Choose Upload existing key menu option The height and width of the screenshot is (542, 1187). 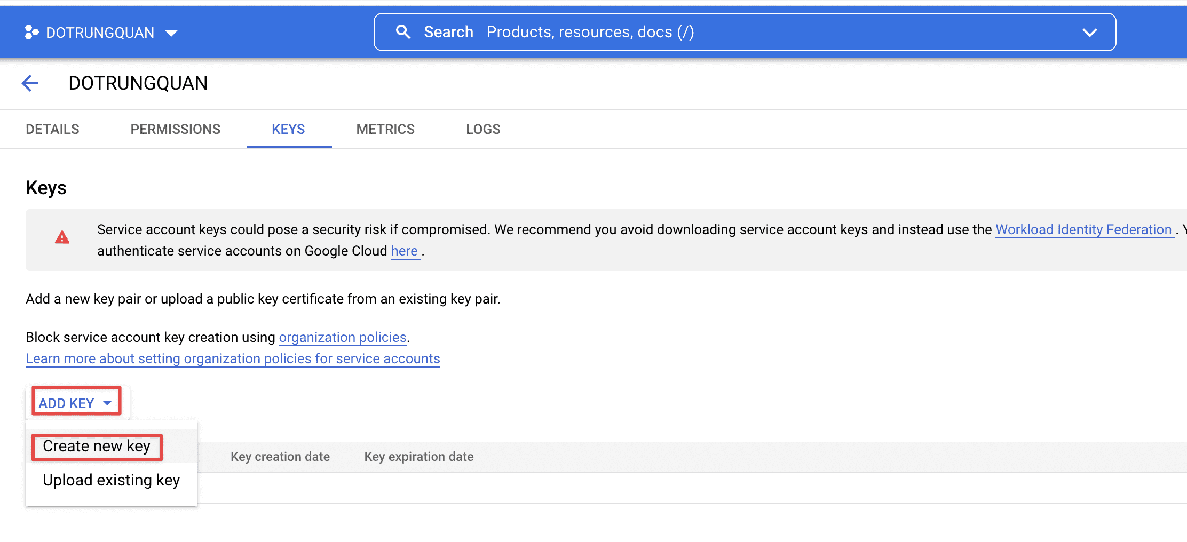tap(111, 480)
